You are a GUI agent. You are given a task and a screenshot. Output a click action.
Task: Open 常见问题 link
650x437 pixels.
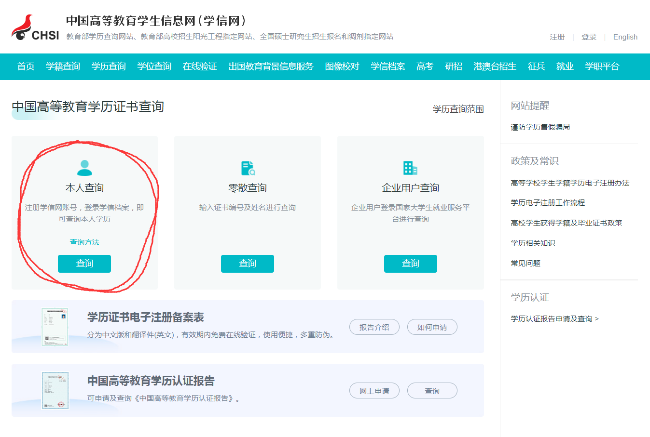(x=526, y=264)
